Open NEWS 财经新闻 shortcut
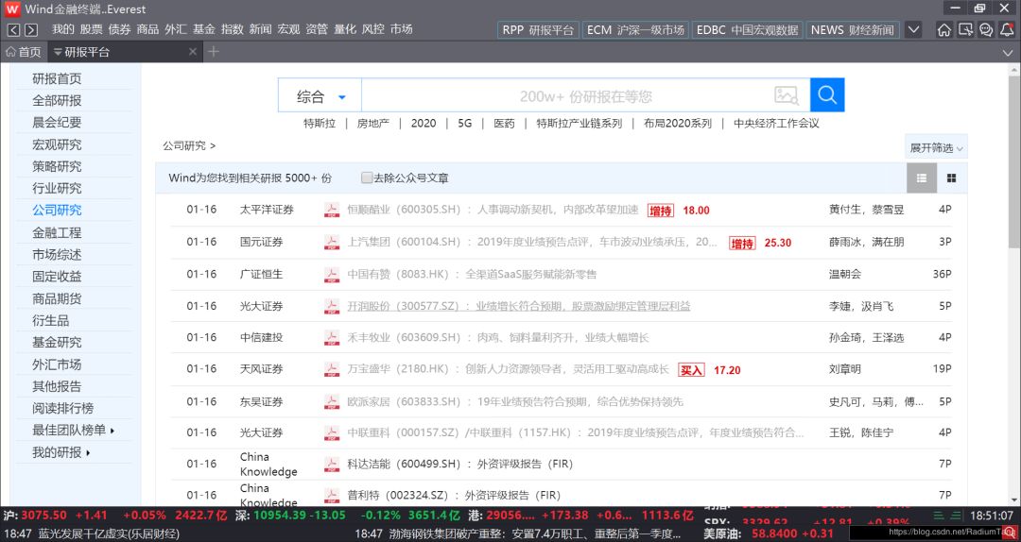Image resolution: width=1021 pixels, height=542 pixels. click(x=853, y=30)
